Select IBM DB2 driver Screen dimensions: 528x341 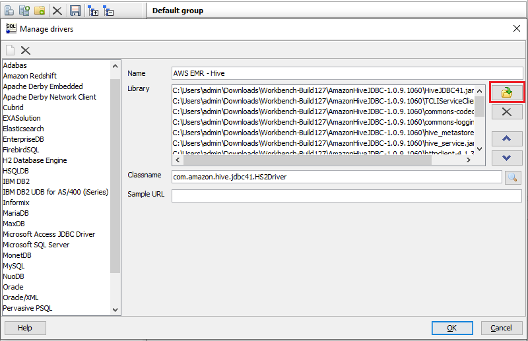56,181
